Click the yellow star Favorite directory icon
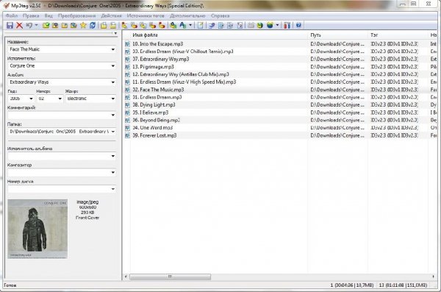Image resolution: width=441 pixels, height=292 pixels. [83, 26]
